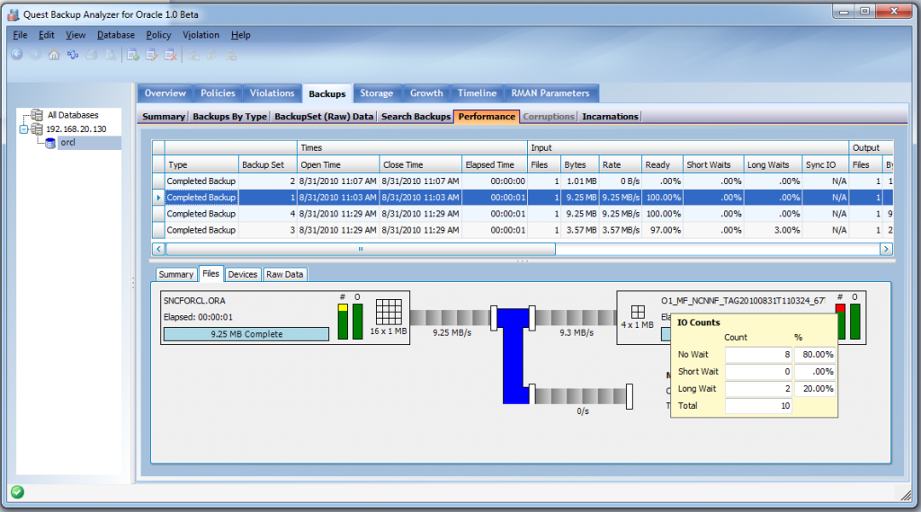This screenshot has width=921, height=512.
Task: Click the Forward navigation arrow icon
Action: [x=35, y=55]
